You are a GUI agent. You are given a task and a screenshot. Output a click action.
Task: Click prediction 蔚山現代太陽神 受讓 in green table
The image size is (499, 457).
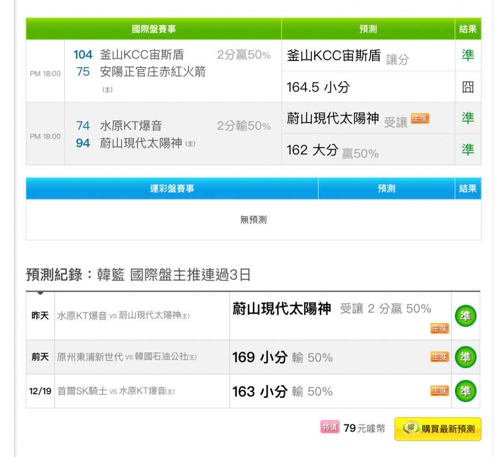pos(347,119)
